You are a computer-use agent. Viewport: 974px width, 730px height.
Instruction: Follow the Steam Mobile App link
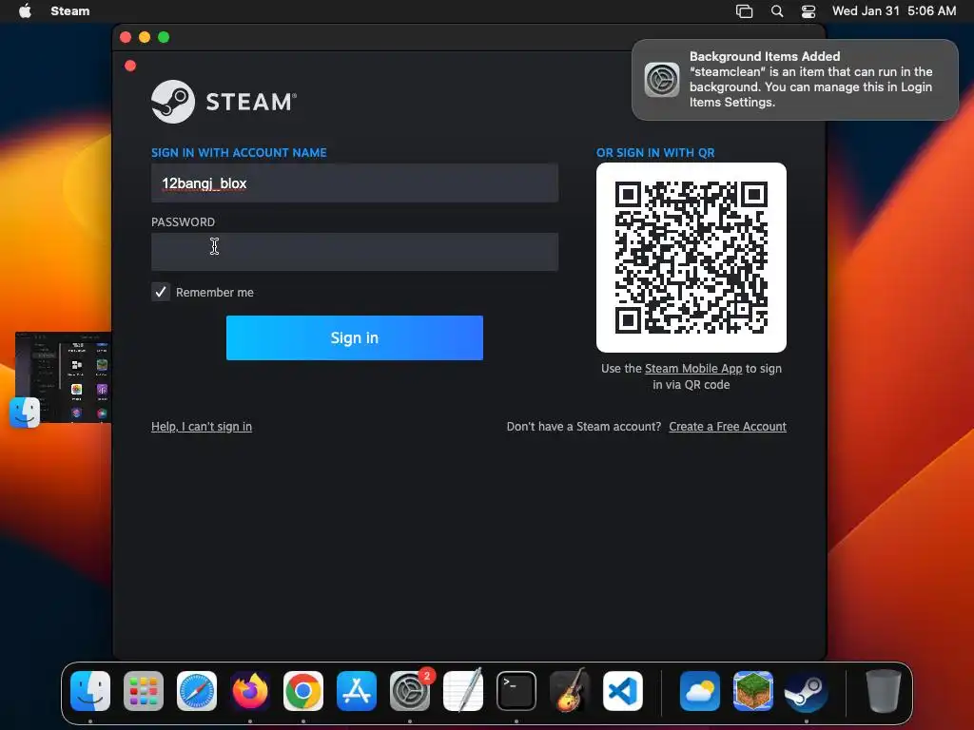[x=693, y=368]
